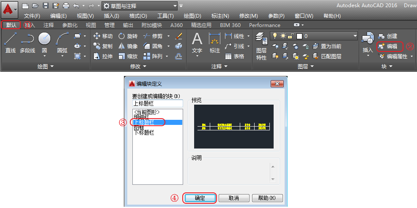Open the 绘图(D) menu

coord(193,16)
